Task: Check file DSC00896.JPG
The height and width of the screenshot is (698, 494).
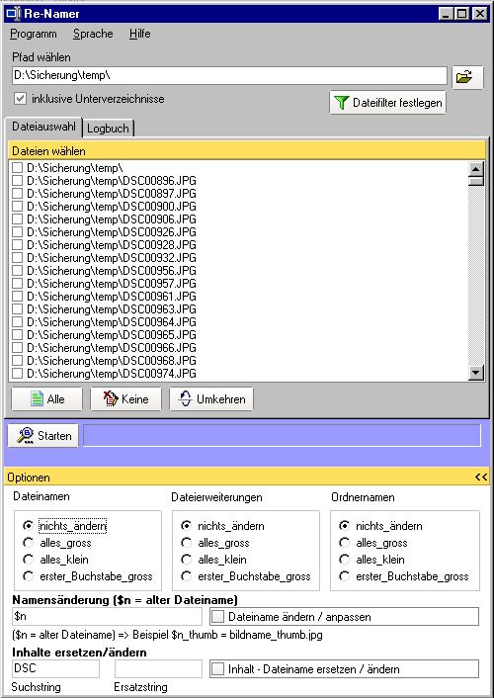Action: (x=18, y=181)
